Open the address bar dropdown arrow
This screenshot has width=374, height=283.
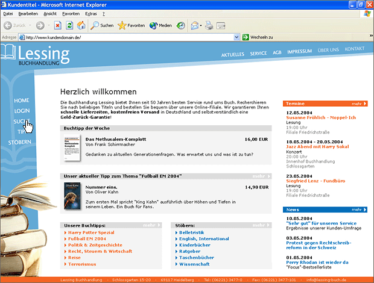[x=236, y=37]
